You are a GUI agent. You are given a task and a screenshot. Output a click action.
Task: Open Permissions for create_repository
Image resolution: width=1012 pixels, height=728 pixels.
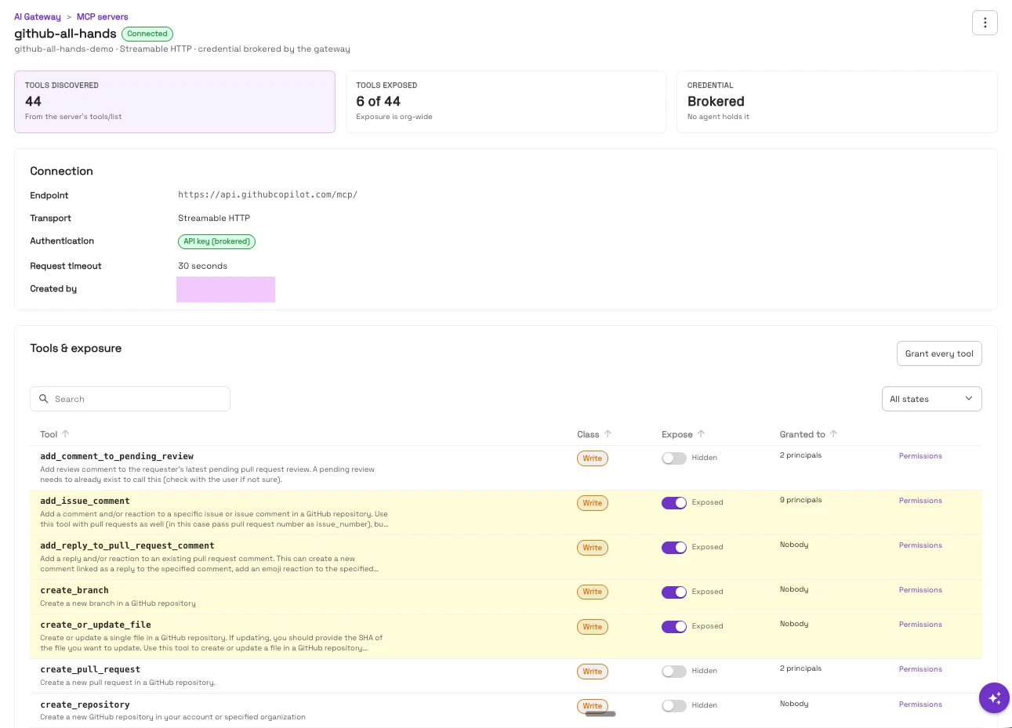pyautogui.click(x=920, y=704)
